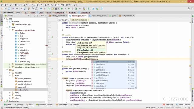194x109 pixels.
Task: Select getUrl() completion suggestion
Action: [x=113, y=84]
